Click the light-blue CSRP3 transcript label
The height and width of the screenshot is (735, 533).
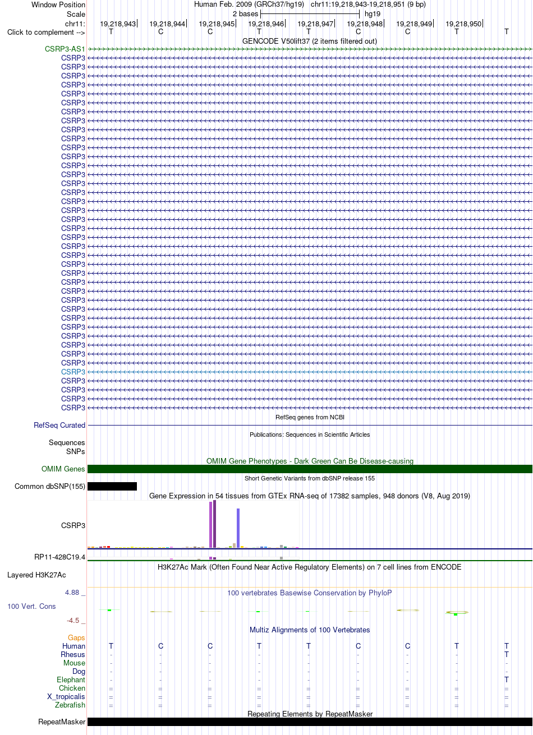(73, 372)
